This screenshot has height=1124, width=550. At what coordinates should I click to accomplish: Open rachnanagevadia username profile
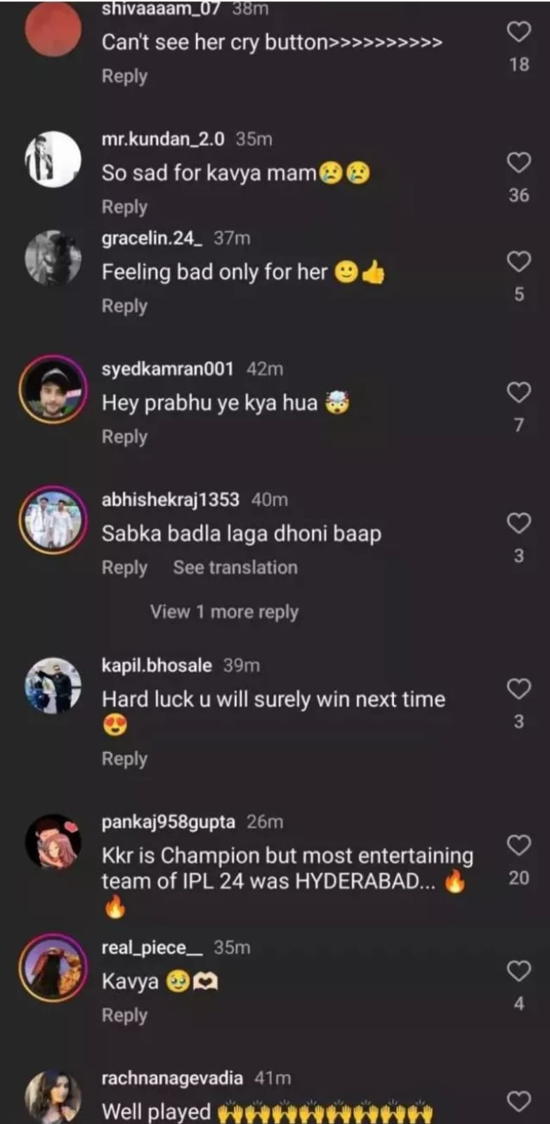coord(172,1078)
